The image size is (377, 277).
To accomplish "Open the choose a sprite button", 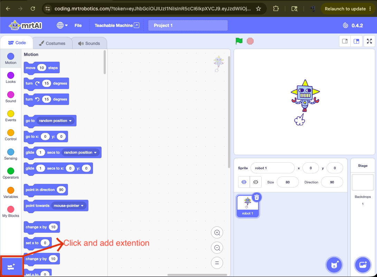I will (334, 265).
